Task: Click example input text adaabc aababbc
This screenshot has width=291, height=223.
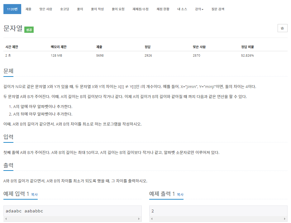Action: (x=24, y=211)
